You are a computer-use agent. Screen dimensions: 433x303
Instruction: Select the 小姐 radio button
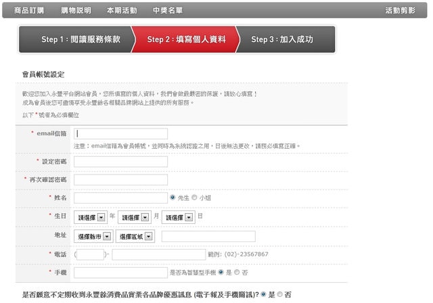[194, 197]
